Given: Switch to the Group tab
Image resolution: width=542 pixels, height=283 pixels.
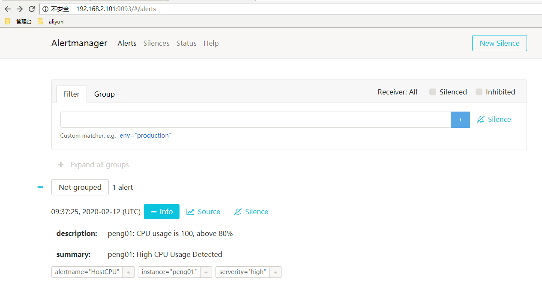Looking at the screenshot, I should pyautogui.click(x=105, y=94).
